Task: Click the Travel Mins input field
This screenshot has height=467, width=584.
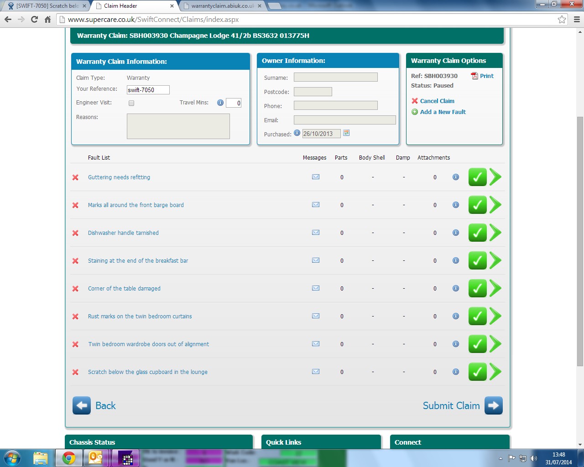Action: tap(234, 103)
